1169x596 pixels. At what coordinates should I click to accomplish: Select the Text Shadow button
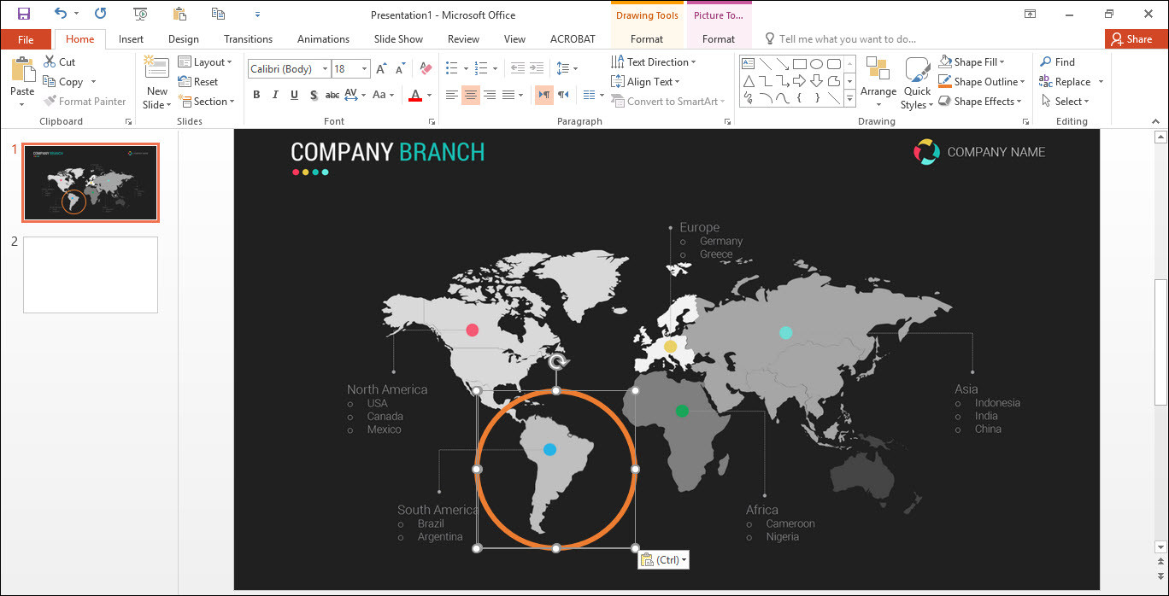[x=314, y=95]
